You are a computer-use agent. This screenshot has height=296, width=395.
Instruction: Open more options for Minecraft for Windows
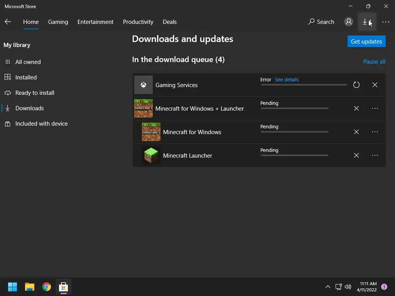click(x=375, y=132)
